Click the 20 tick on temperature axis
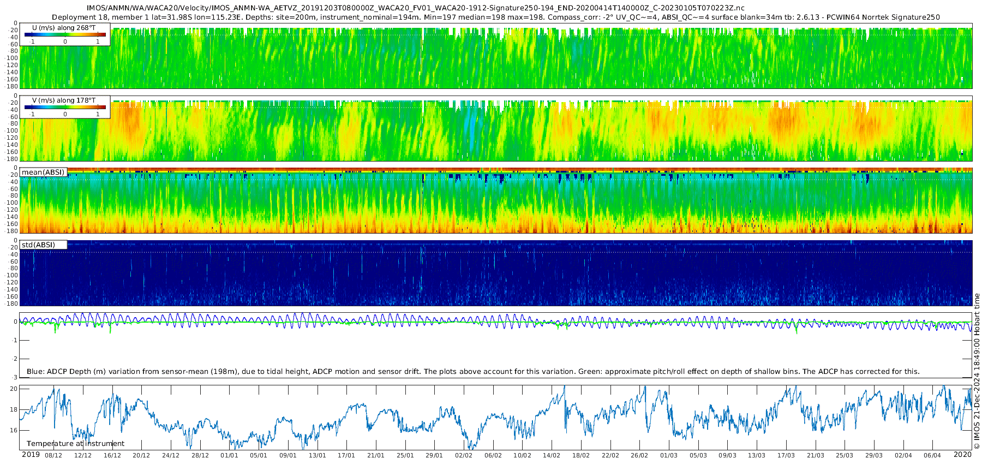 tap(14, 389)
